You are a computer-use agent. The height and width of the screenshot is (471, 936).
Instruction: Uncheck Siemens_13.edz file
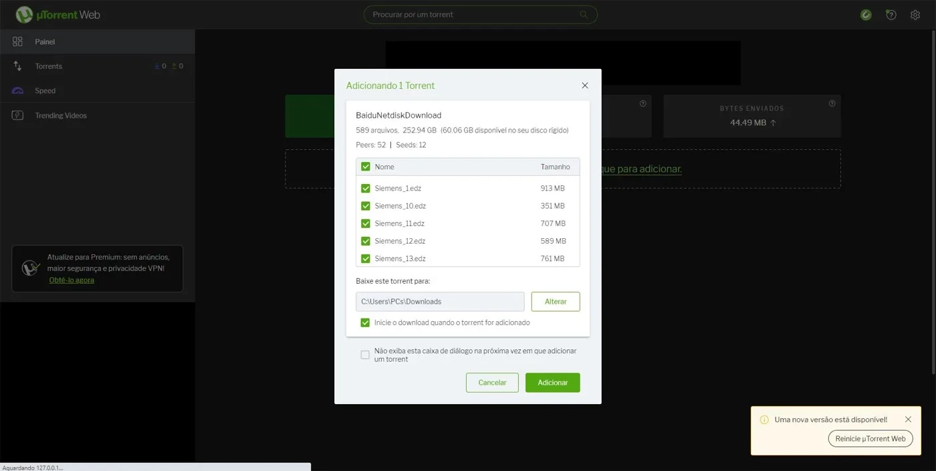click(x=366, y=258)
